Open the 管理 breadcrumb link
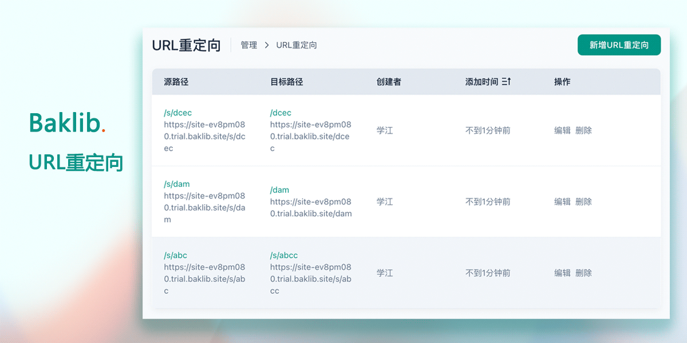Screen dimensions: 687x343 pos(248,45)
